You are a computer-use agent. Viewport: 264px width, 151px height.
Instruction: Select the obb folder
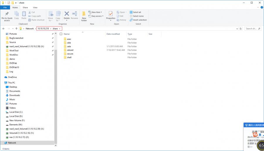pyautogui.click(x=69, y=43)
